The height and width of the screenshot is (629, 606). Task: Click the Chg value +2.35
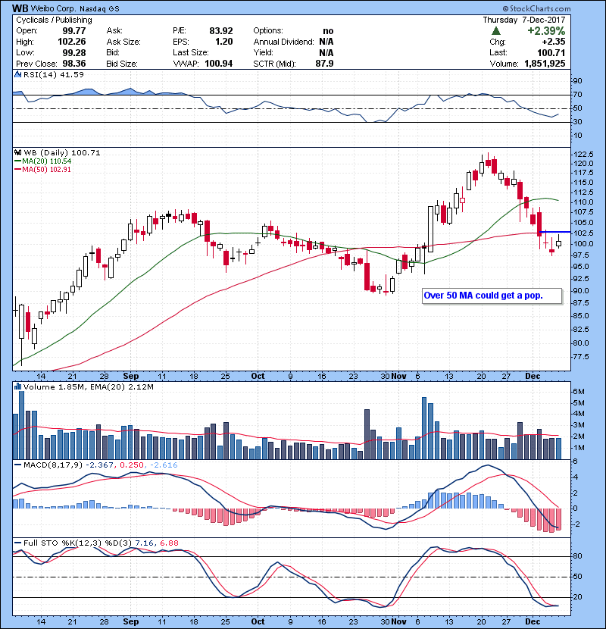click(554, 42)
